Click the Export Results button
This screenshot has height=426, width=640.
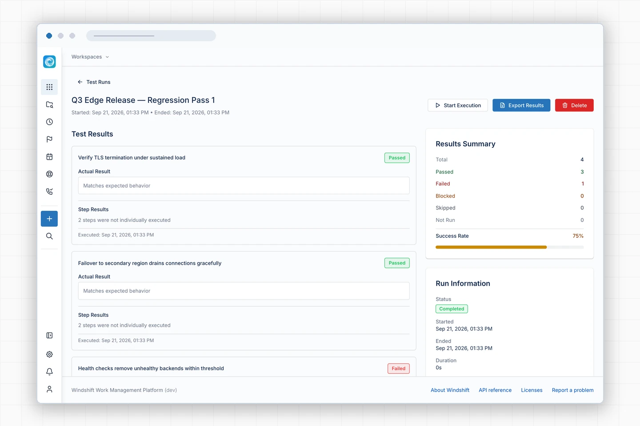[521, 105]
